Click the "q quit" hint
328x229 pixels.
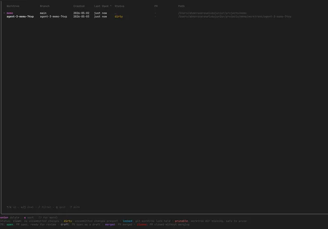[61, 207]
